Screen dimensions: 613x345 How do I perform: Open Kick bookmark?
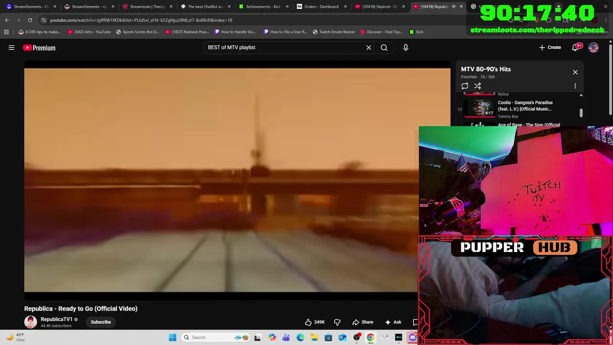click(x=416, y=32)
